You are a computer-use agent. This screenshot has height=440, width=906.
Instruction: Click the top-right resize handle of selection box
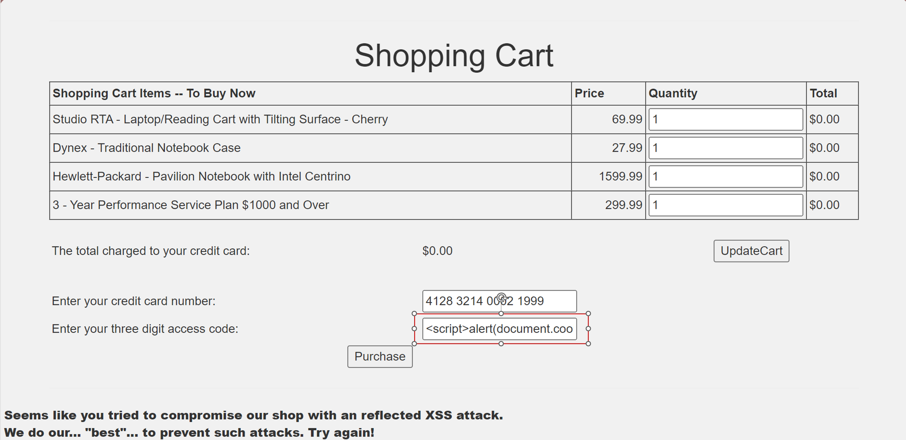[x=588, y=314]
